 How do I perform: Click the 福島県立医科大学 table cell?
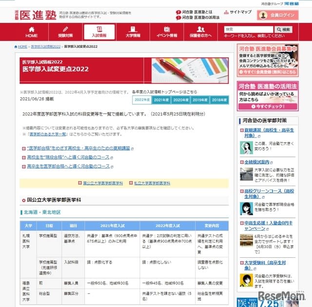28,291
